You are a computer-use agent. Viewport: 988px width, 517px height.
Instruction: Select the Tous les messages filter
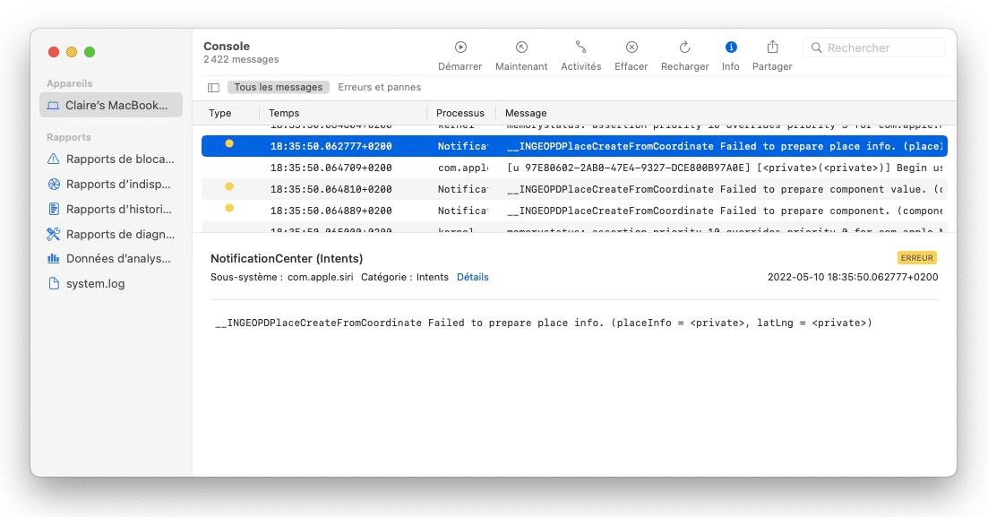278,88
